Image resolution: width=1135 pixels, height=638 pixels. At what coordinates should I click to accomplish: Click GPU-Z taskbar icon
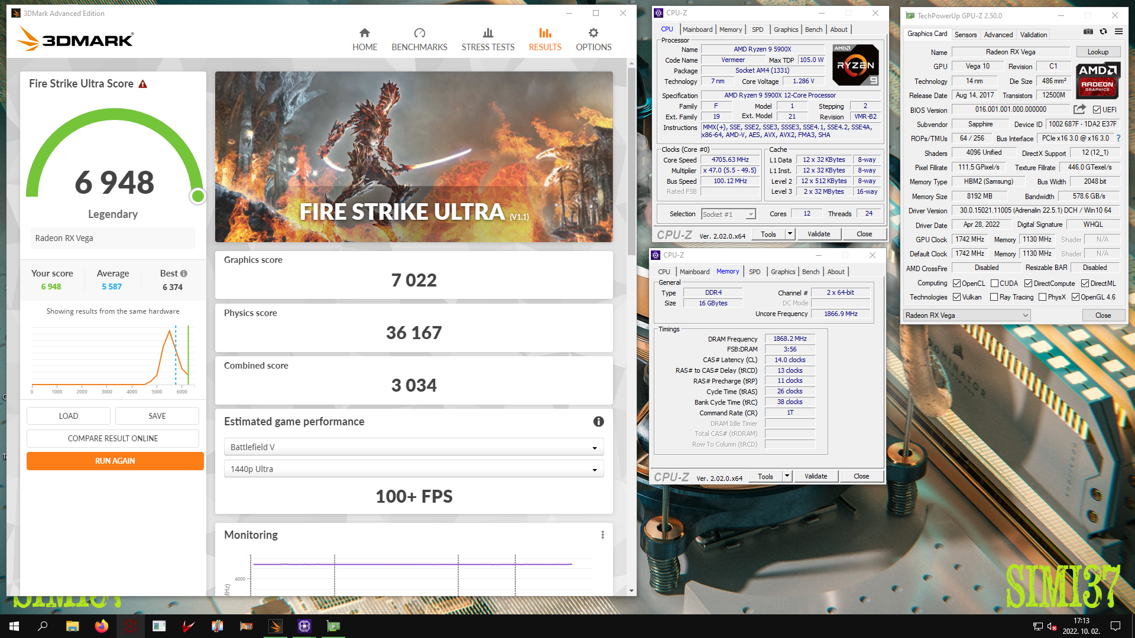[x=333, y=626]
